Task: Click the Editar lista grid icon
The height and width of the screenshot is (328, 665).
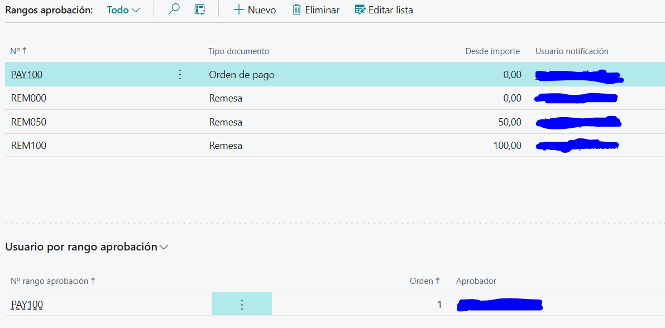Action: pyautogui.click(x=360, y=10)
